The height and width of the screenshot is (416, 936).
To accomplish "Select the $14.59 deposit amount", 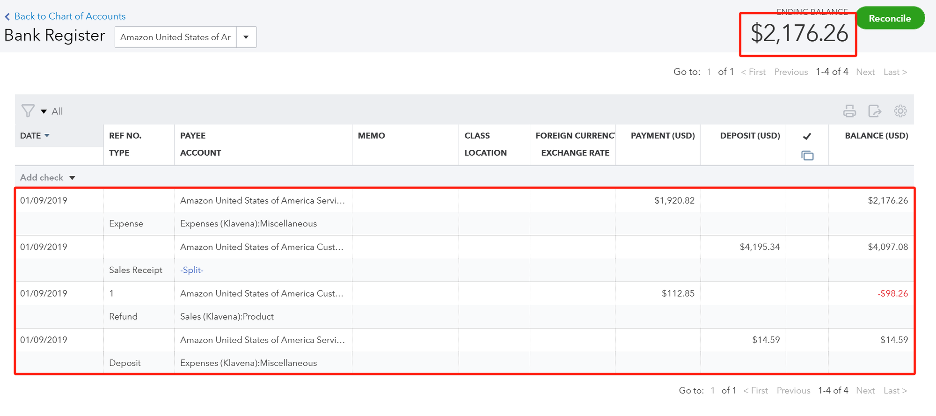I will 766,340.
